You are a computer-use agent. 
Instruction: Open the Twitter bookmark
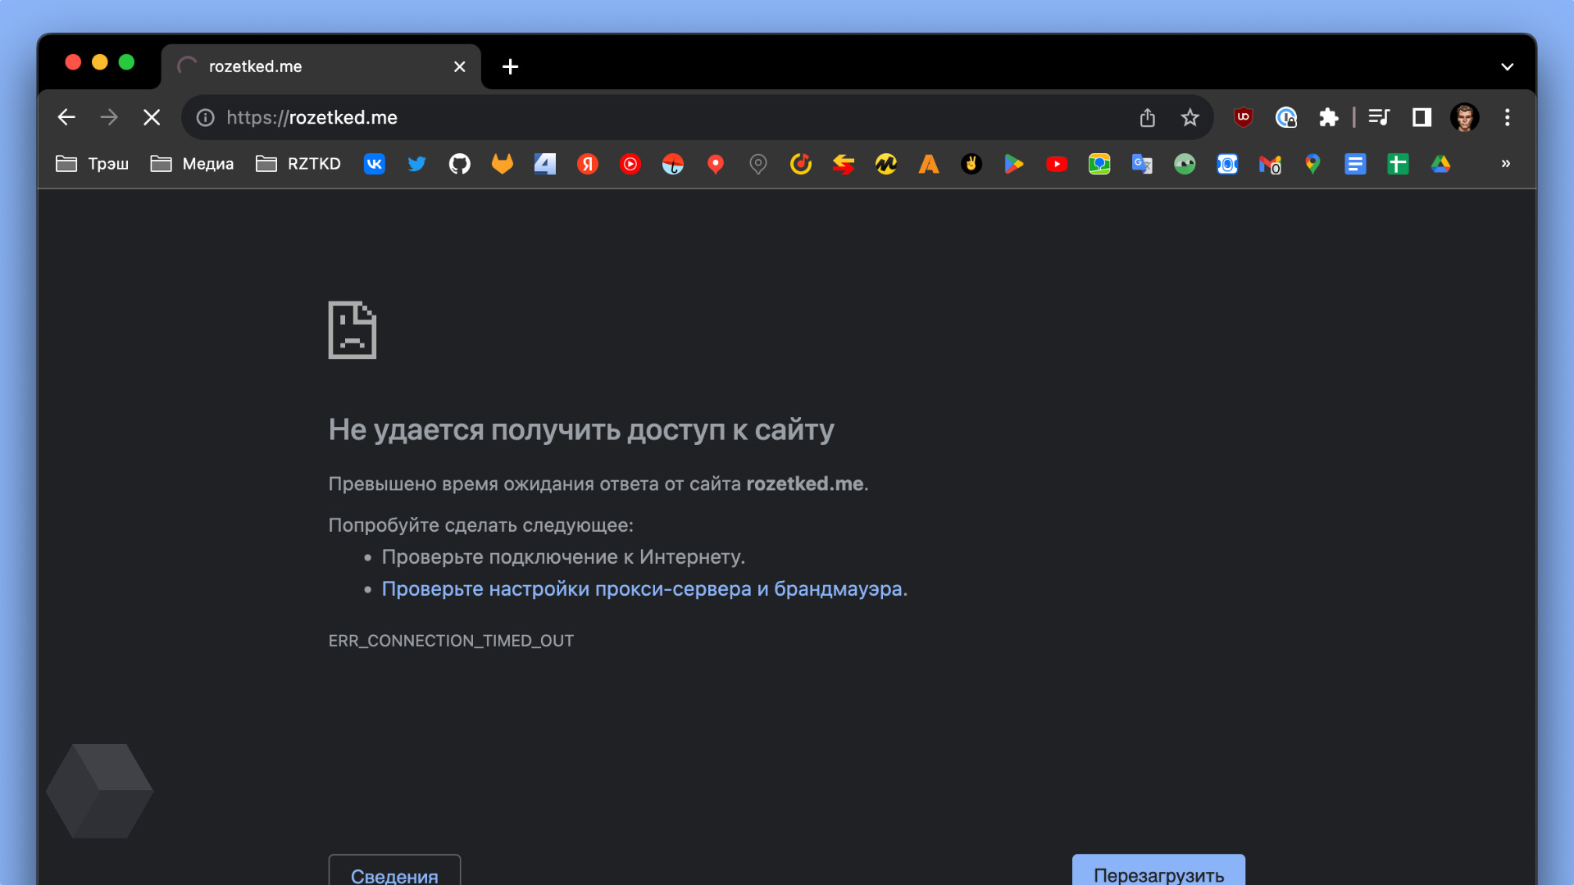416,164
